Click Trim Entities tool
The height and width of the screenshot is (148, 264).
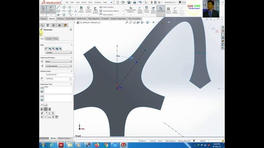(x=81, y=9)
